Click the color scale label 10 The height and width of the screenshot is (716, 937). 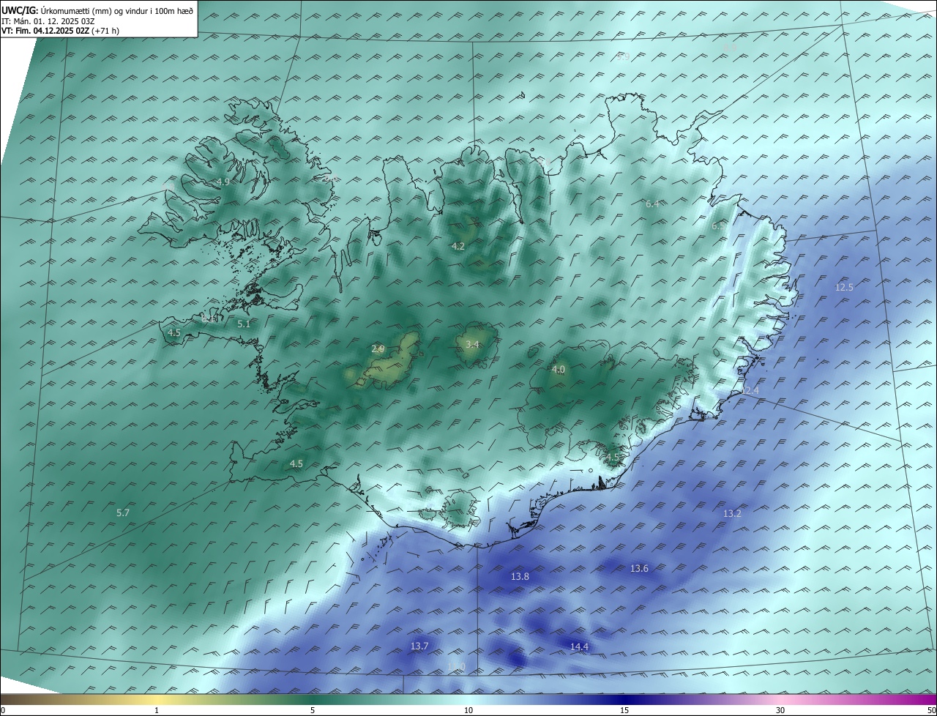click(x=468, y=710)
